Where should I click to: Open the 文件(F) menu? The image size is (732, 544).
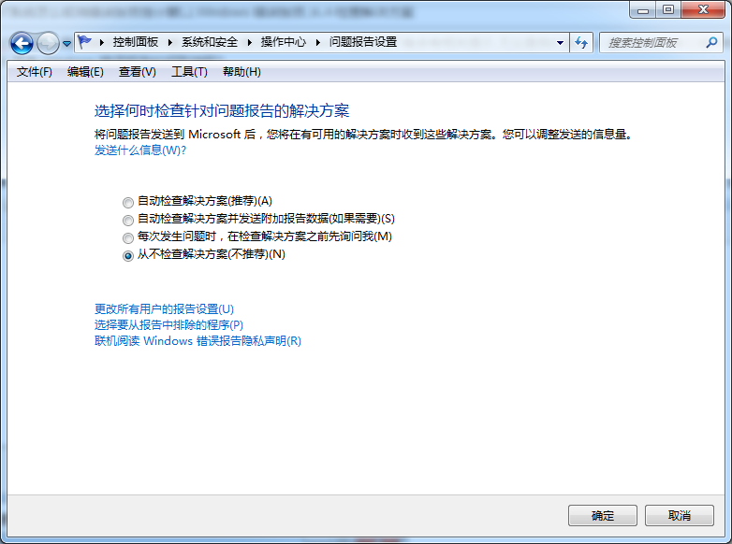[x=35, y=72]
